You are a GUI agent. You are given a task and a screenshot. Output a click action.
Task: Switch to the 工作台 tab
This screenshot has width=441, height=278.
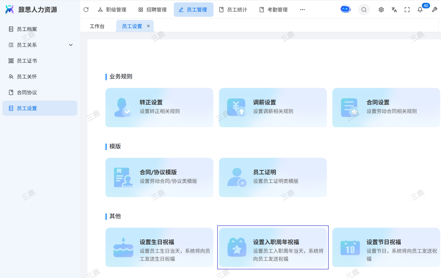tap(97, 26)
